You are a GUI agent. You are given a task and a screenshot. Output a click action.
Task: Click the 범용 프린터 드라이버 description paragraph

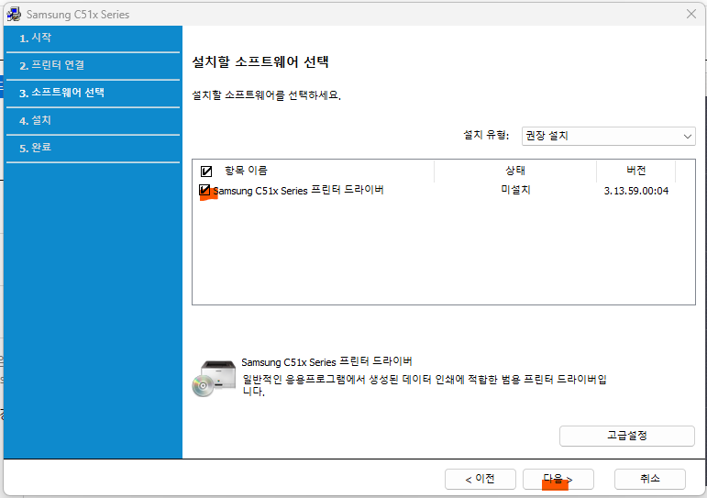[x=425, y=385]
